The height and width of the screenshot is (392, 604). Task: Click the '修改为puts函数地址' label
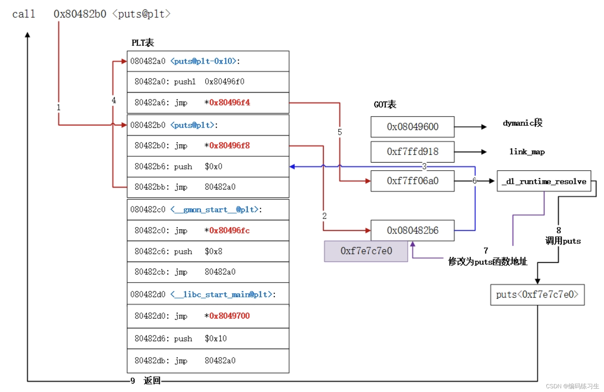[x=488, y=261]
